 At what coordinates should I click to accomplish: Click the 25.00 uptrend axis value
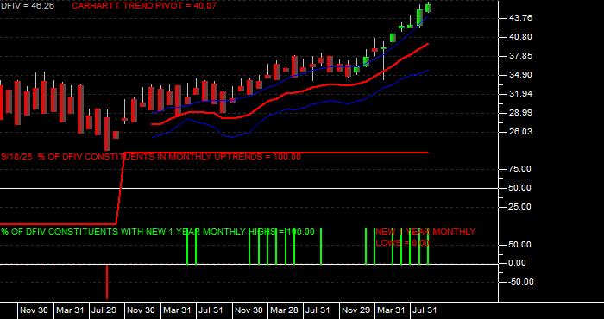[x=520, y=207]
